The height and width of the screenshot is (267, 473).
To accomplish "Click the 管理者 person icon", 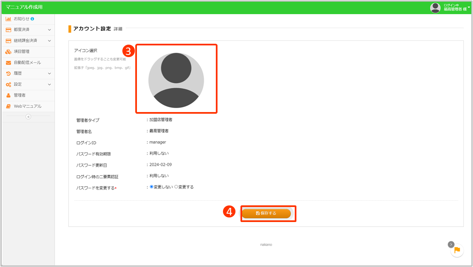I will point(8,95).
